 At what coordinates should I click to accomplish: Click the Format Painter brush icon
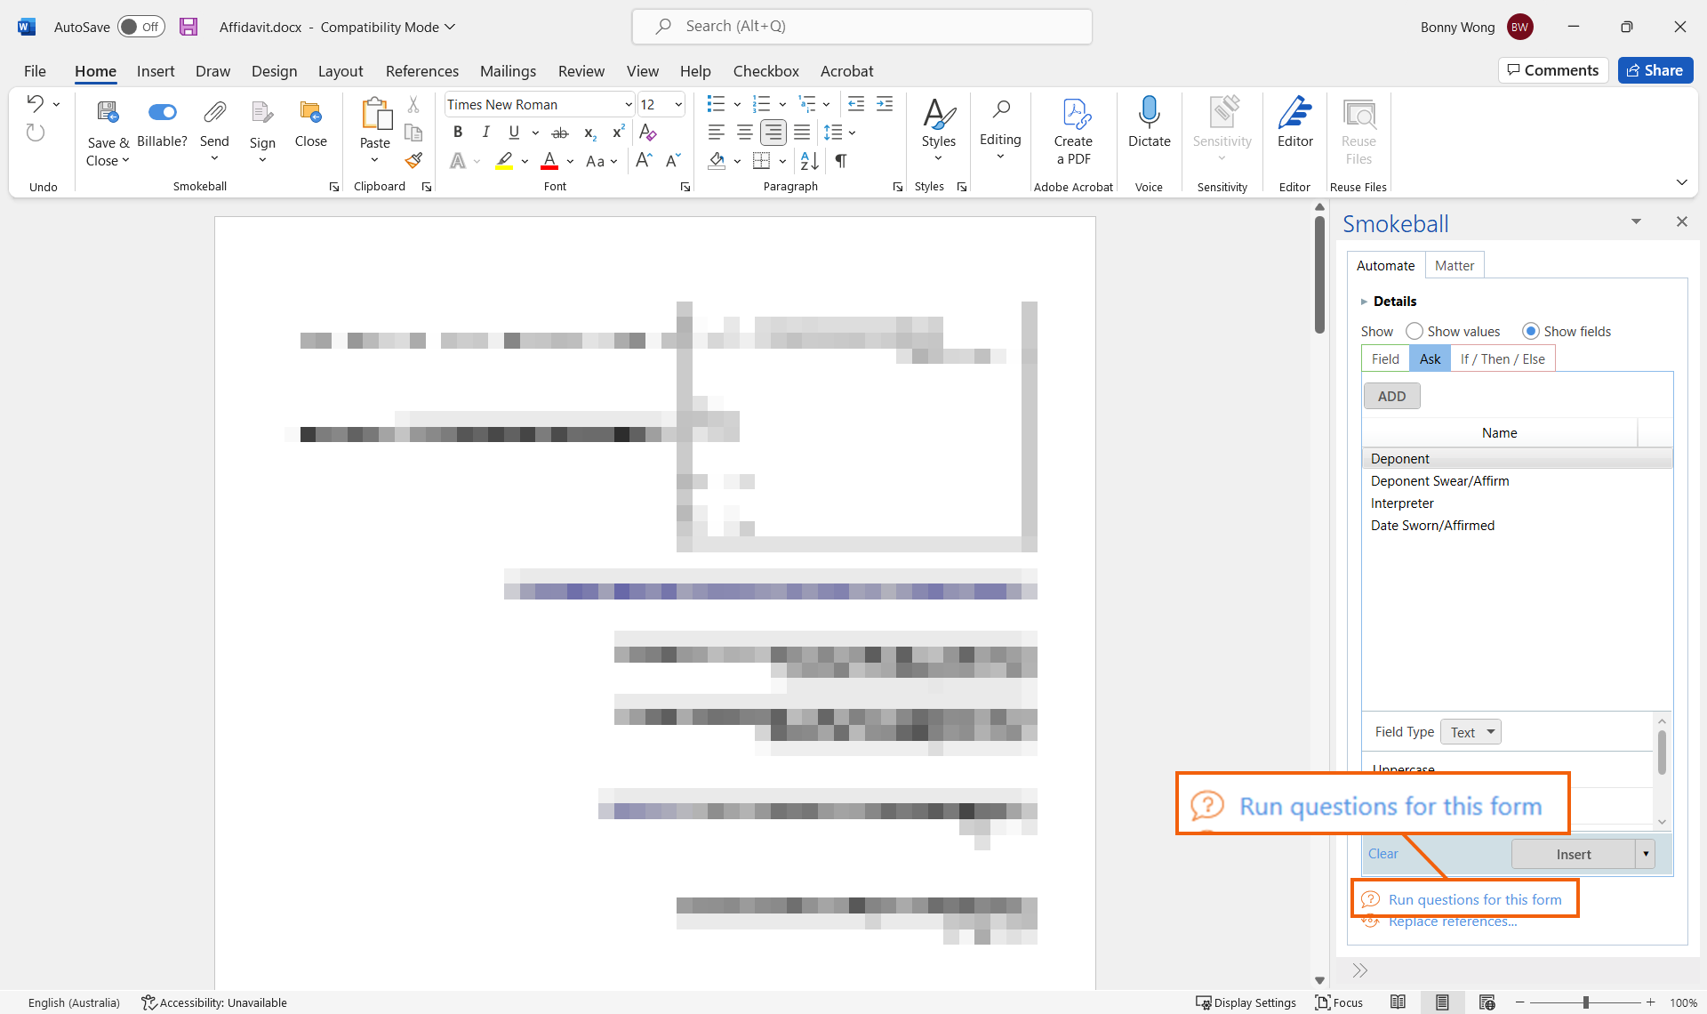[413, 161]
